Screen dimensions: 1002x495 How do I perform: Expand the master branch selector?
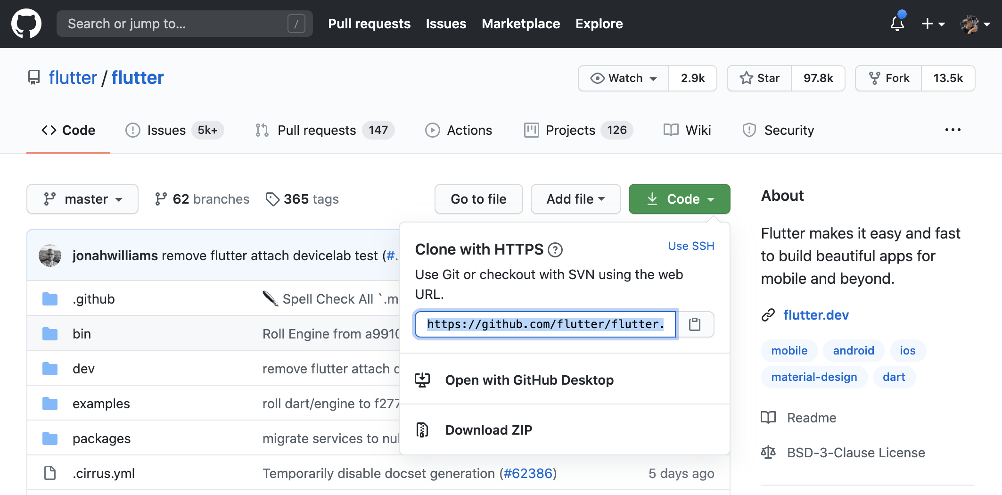pos(82,199)
